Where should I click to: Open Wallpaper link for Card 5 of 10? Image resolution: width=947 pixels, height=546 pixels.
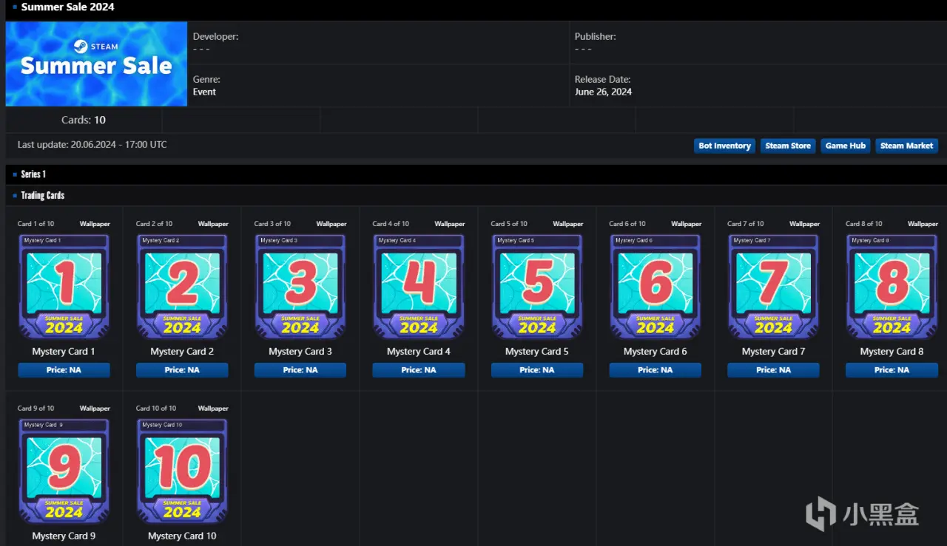tap(568, 224)
